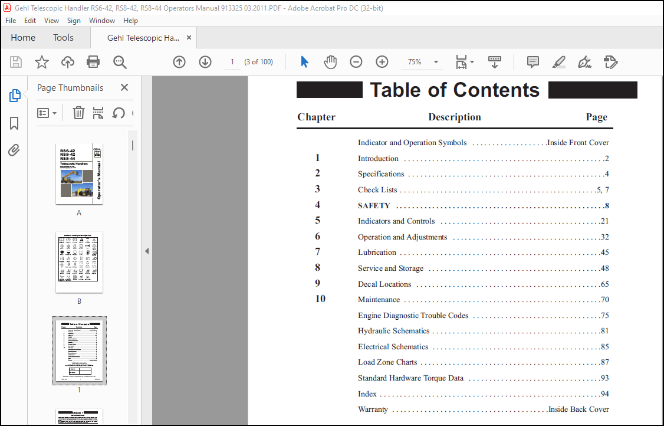Open the Find text magnifier icon

coord(120,63)
